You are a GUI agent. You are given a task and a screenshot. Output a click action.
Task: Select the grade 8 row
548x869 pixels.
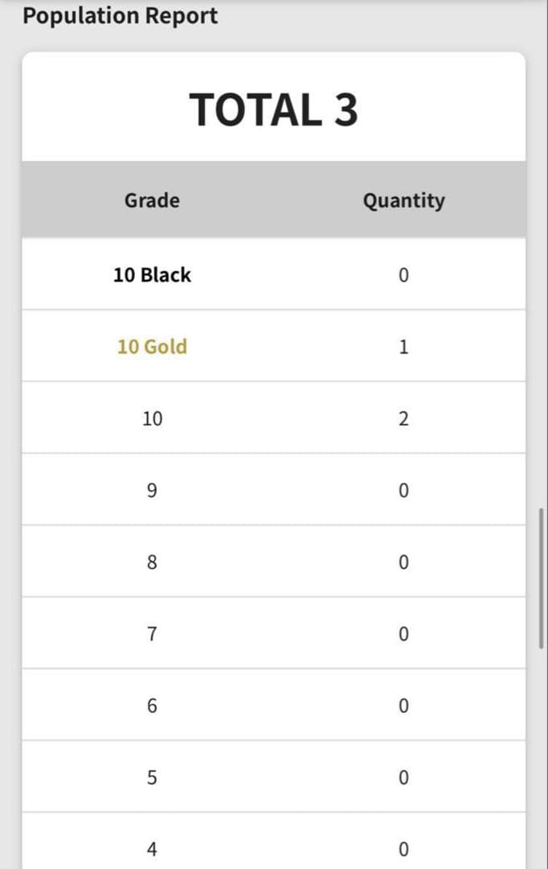[x=152, y=562]
